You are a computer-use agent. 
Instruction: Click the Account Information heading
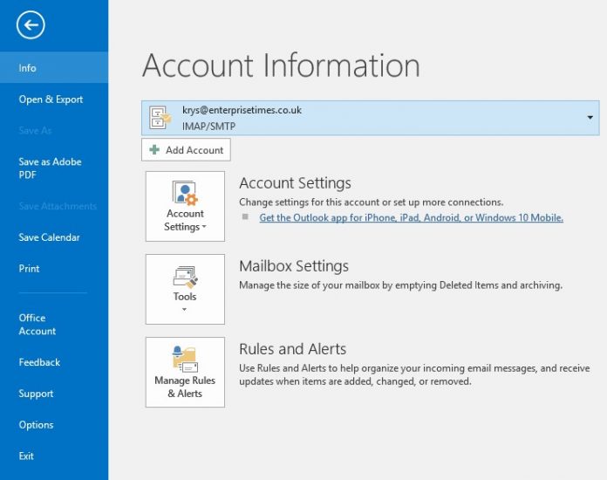[281, 65]
